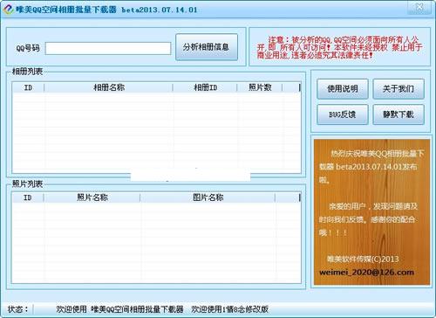Click the BUG反馈 button
Viewport: 436px width, 318px height.
(343, 114)
